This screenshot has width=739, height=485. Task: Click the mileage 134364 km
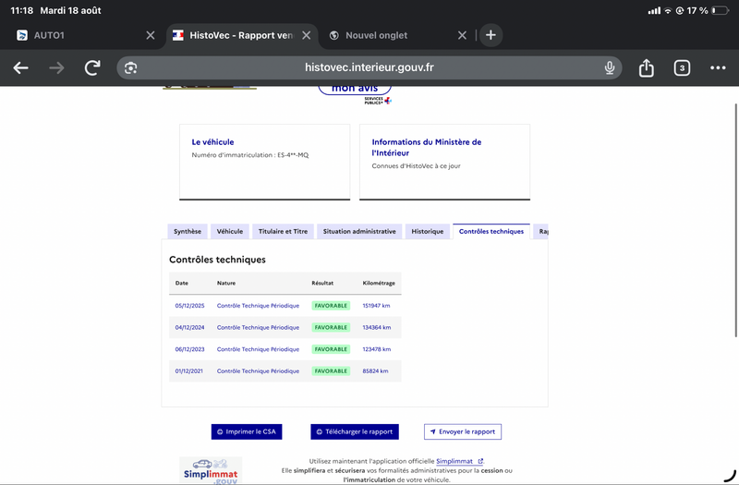click(376, 328)
